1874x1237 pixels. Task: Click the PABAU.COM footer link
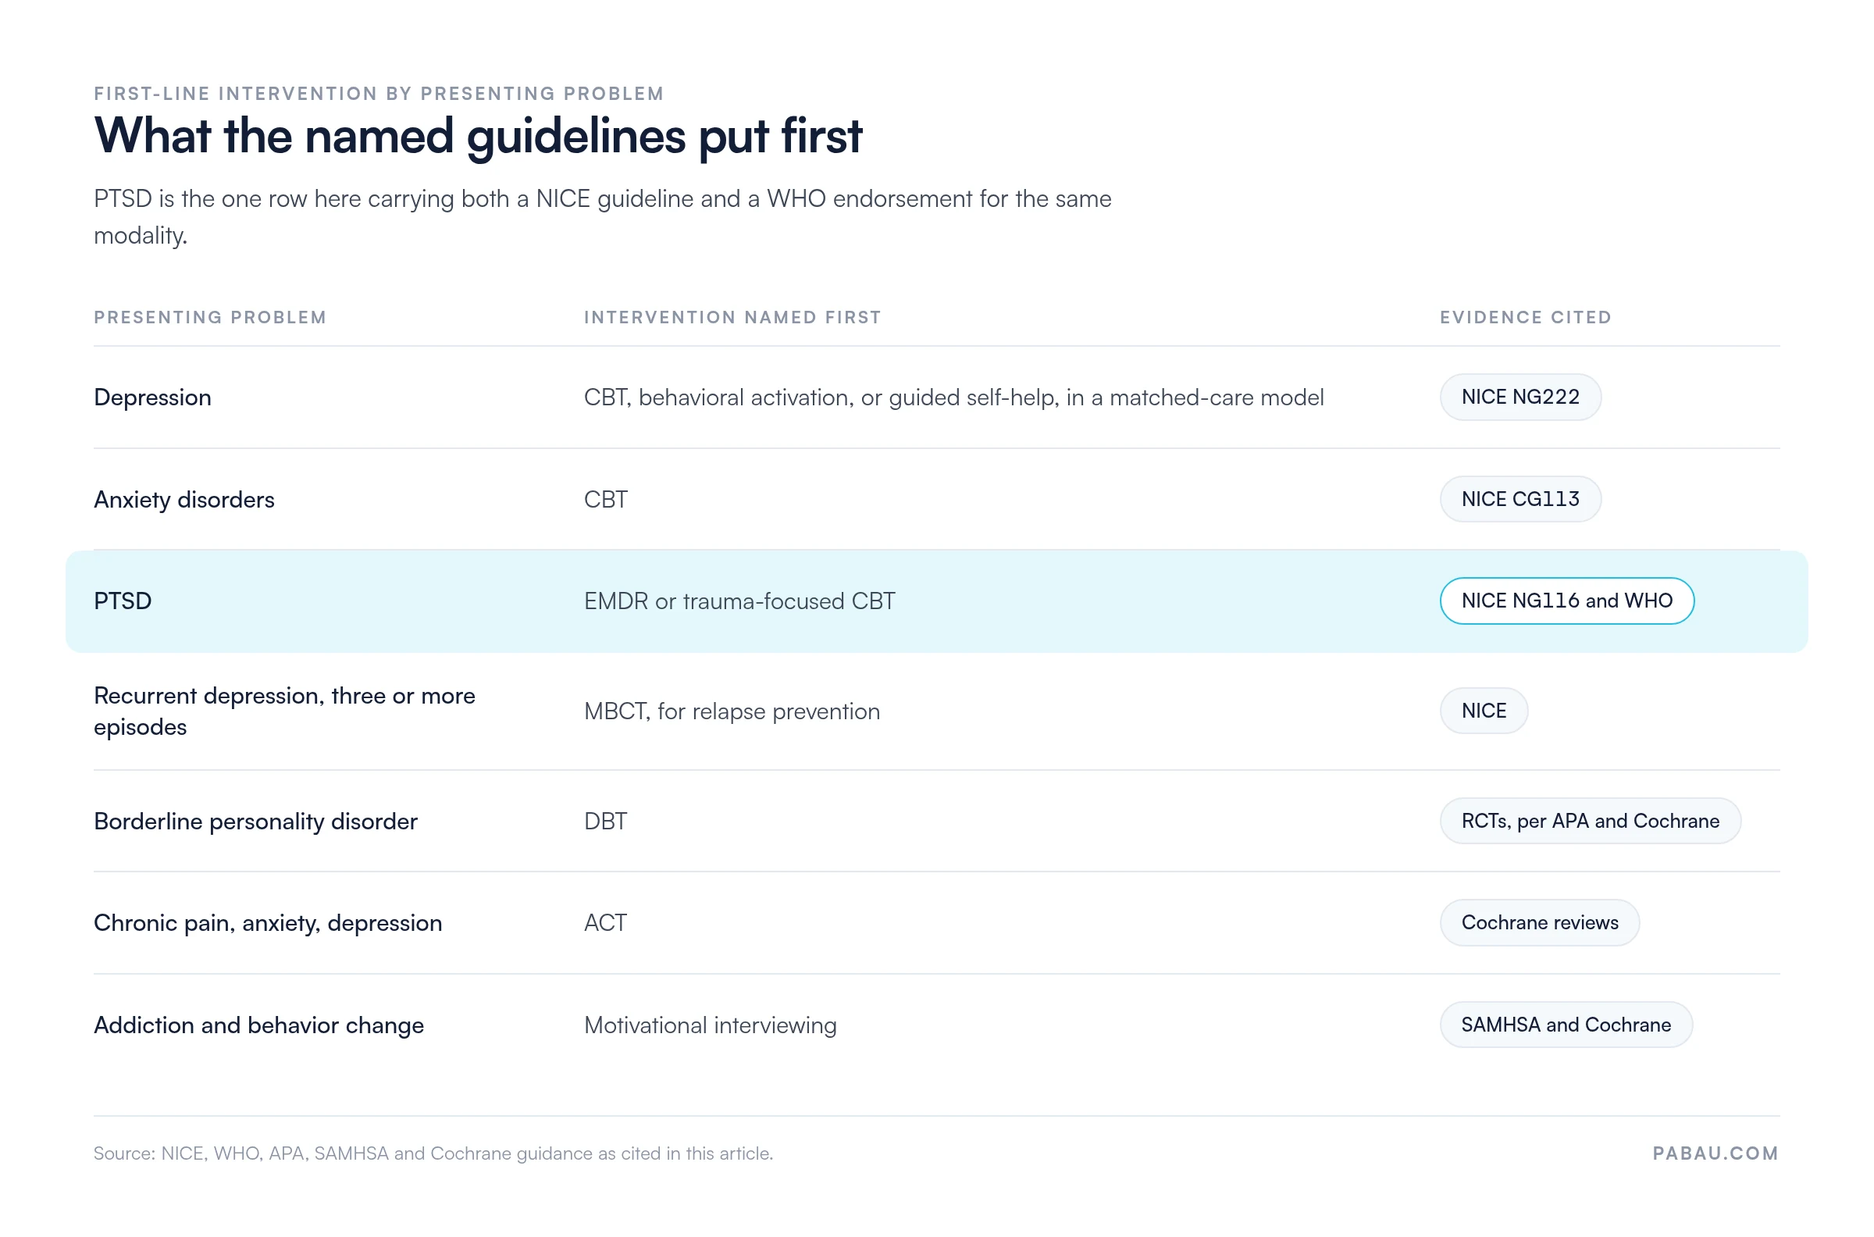(x=1715, y=1153)
